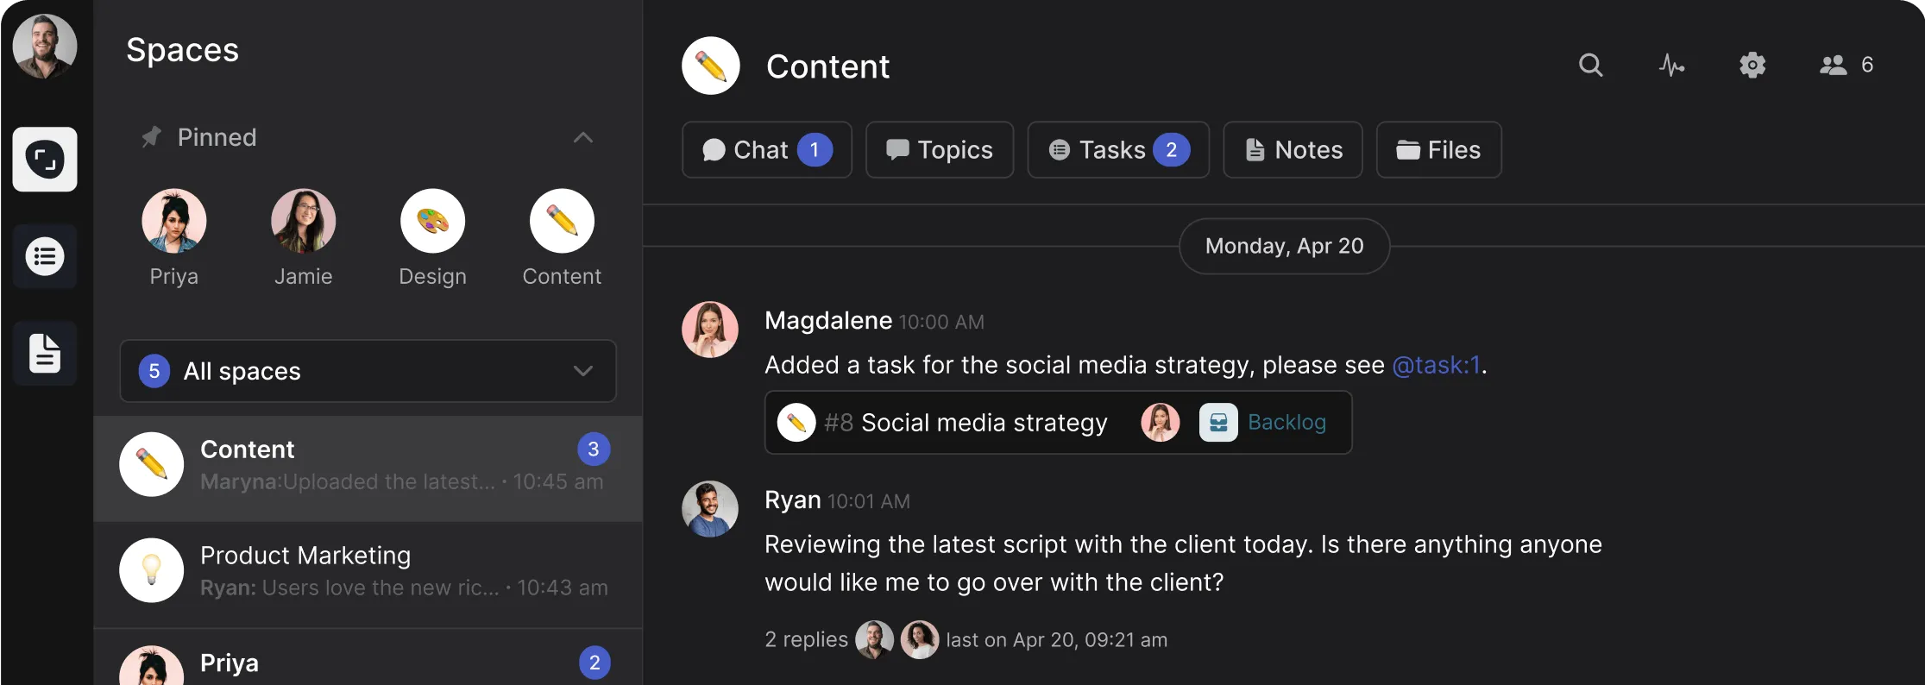Screen dimensions: 1925x685
Task: Switch to the Chat tab
Action: click(767, 150)
